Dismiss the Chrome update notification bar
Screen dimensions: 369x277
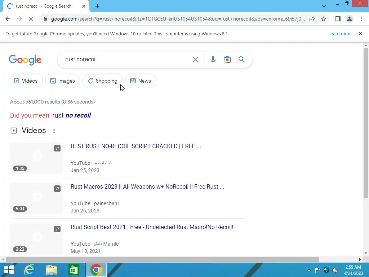(360, 34)
